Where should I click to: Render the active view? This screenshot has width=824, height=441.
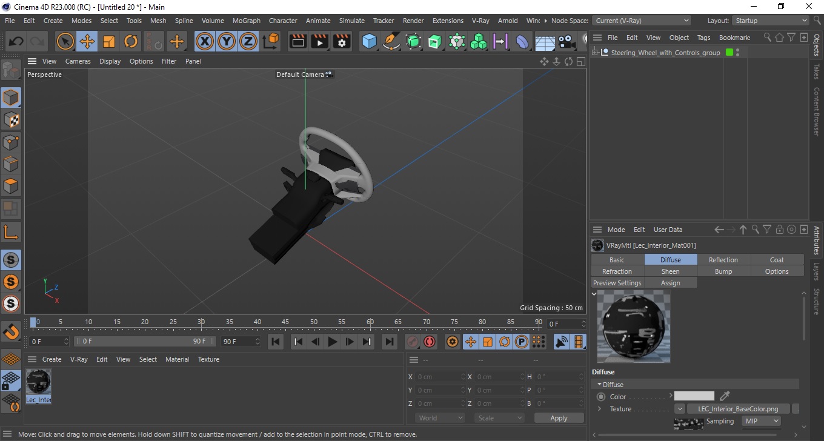coord(298,42)
